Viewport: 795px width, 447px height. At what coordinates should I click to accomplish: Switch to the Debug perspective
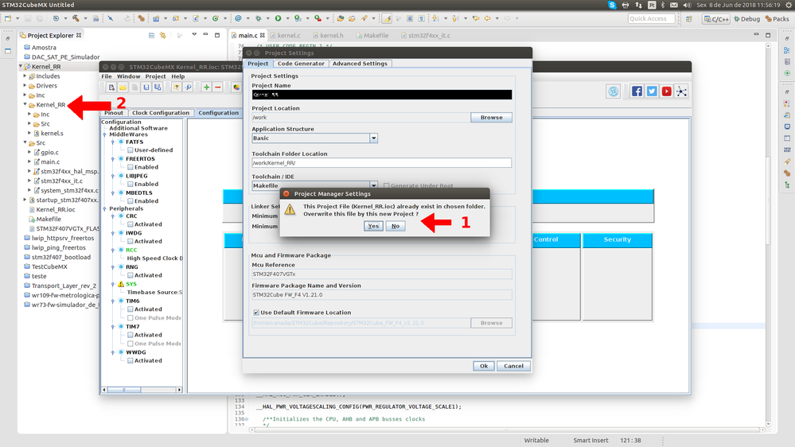pos(746,19)
